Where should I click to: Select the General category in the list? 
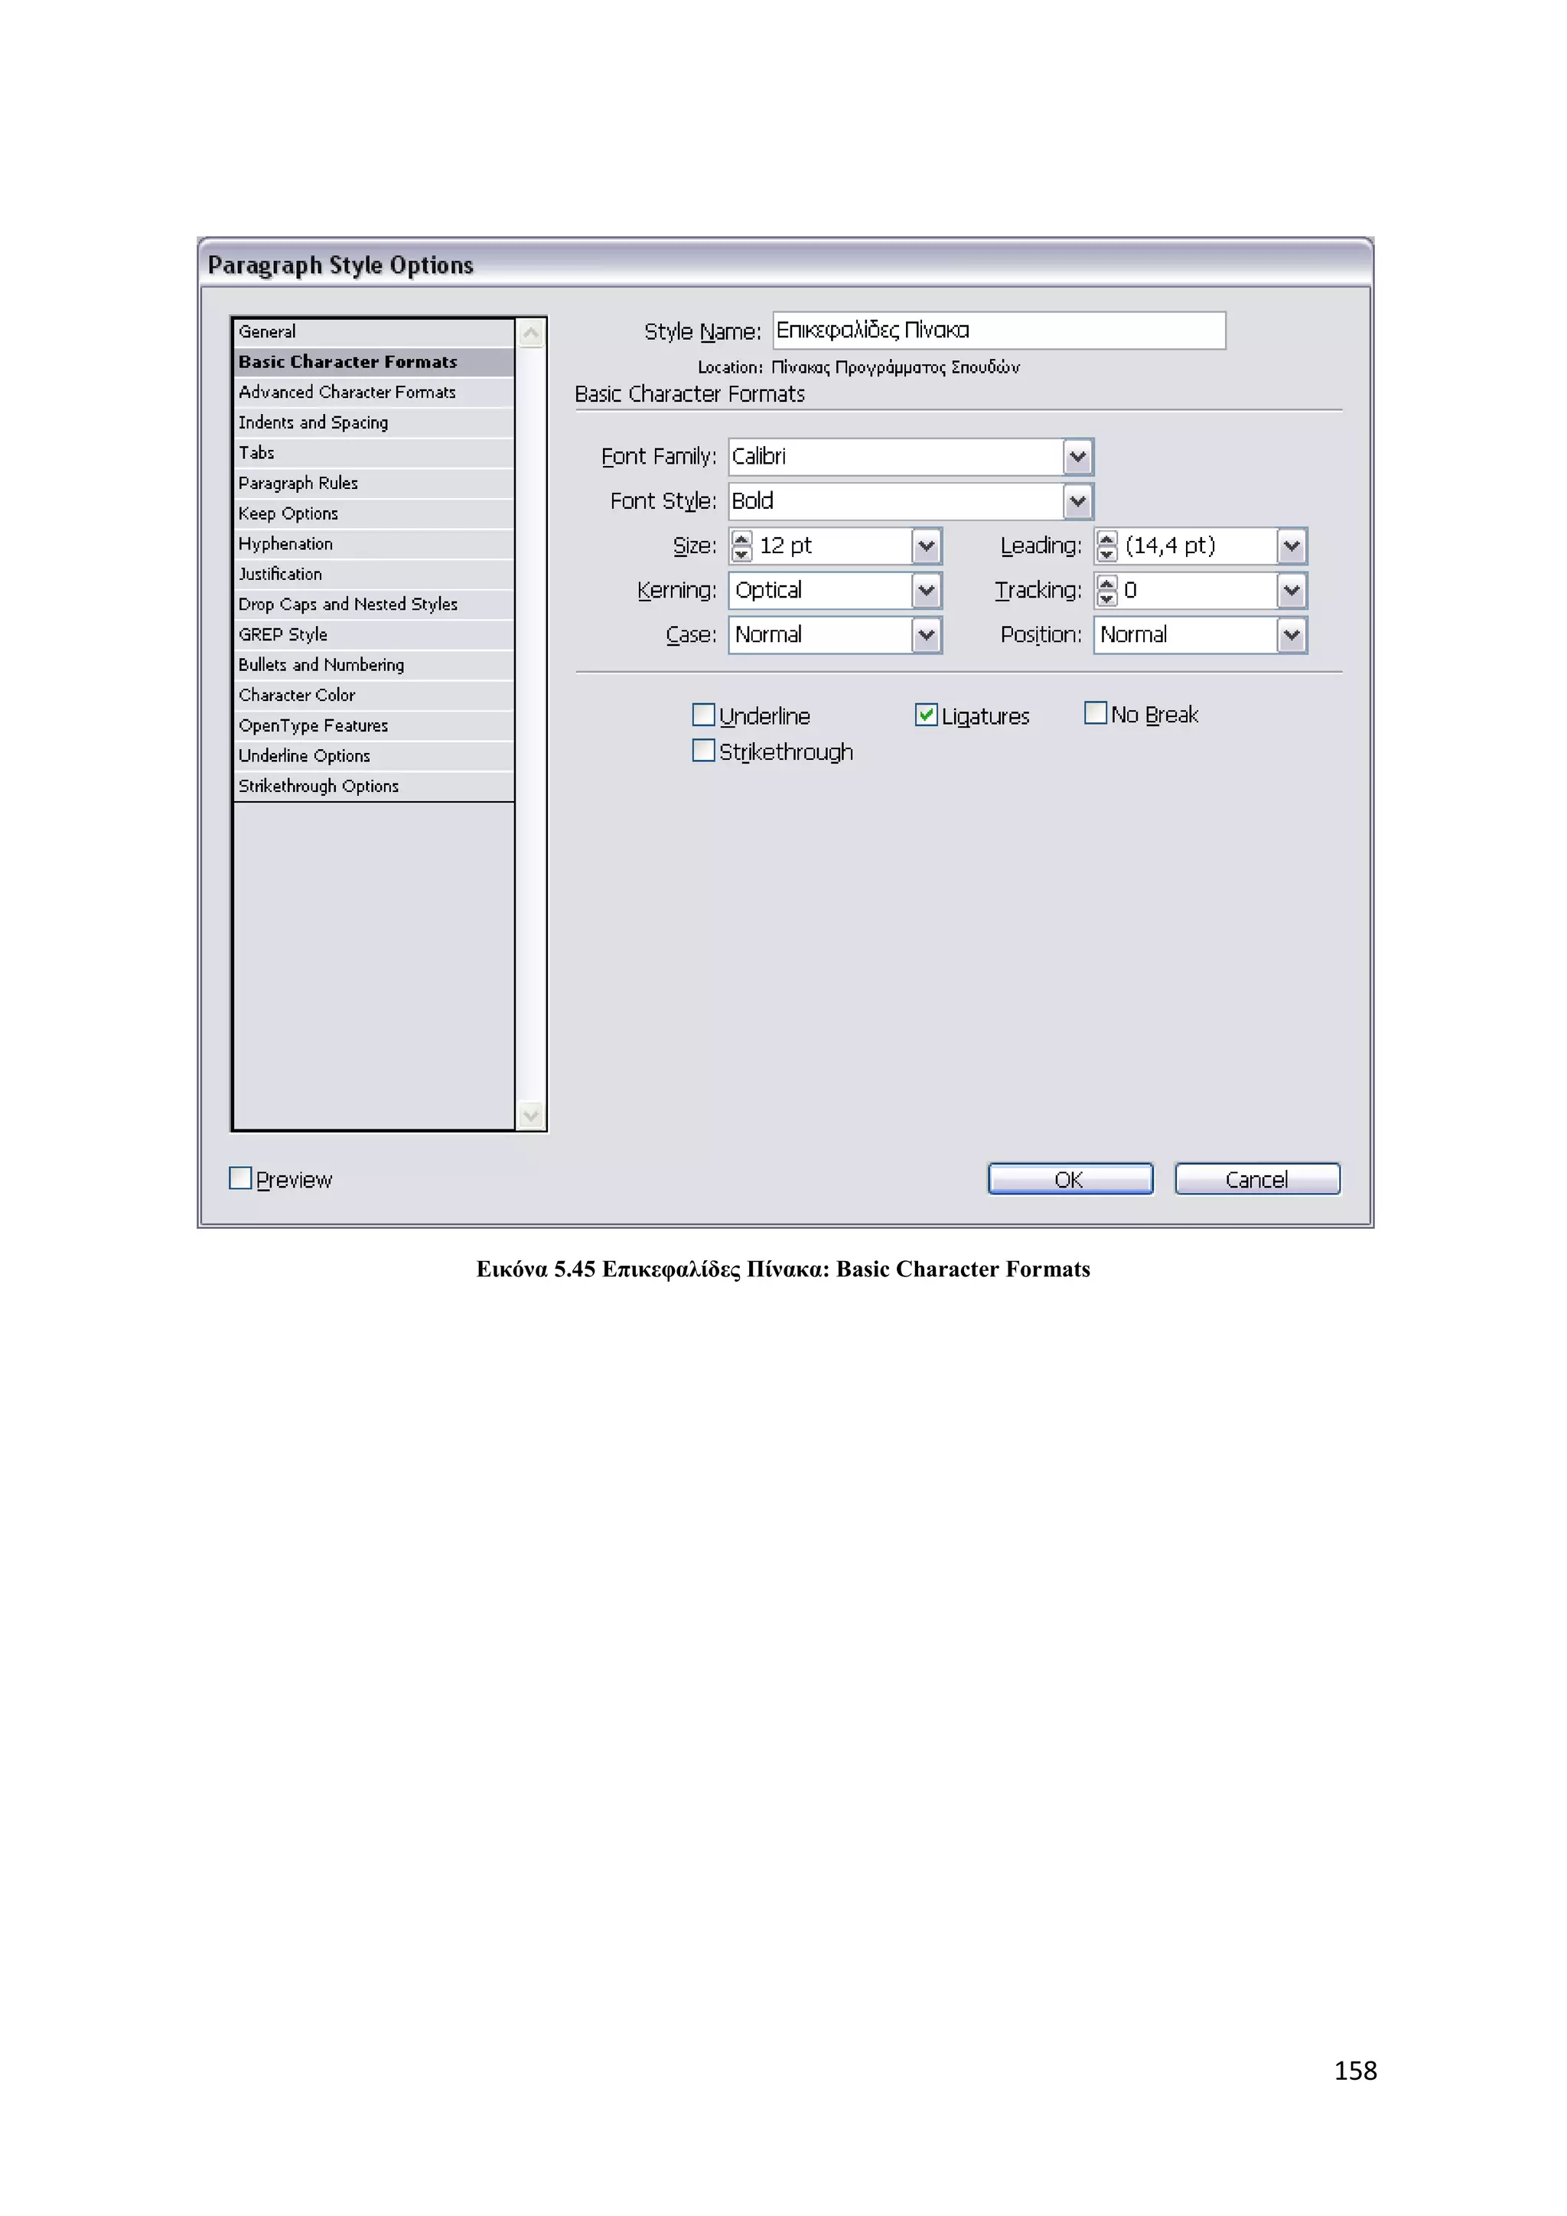click(x=373, y=332)
